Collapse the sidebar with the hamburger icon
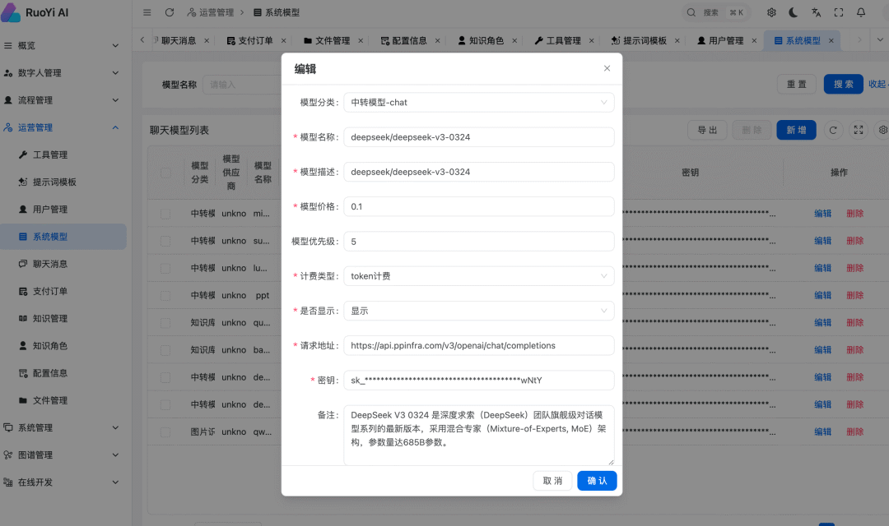The height and width of the screenshot is (526, 889). tap(147, 12)
